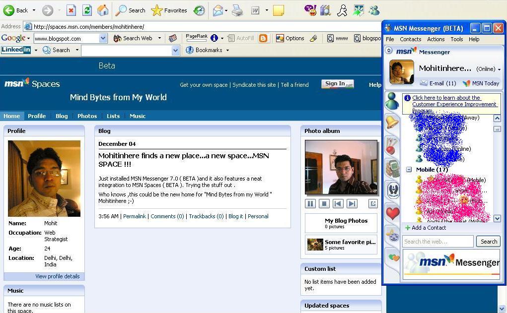Open Messenger Contacts menu
Screen dimensions: 507x313
(411, 39)
